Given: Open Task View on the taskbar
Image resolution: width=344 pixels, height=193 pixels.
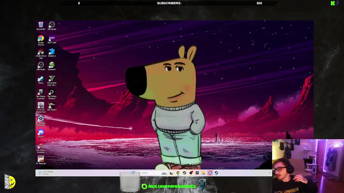Looking at the screenshot, I should click(x=171, y=173).
